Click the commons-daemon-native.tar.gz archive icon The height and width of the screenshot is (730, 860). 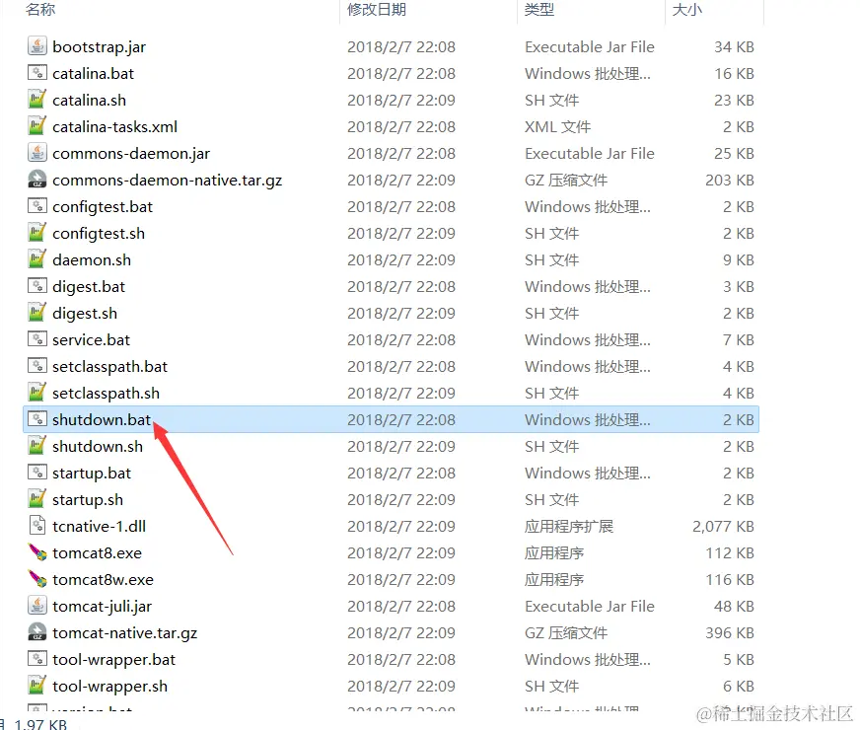click(36, 180)
